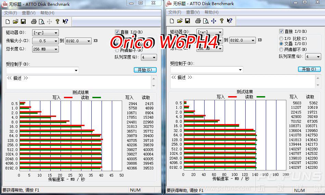This screenshot has width=325, height=195.
Task: Click Open folder icon in left window toolbar
Action: [15, 21]
